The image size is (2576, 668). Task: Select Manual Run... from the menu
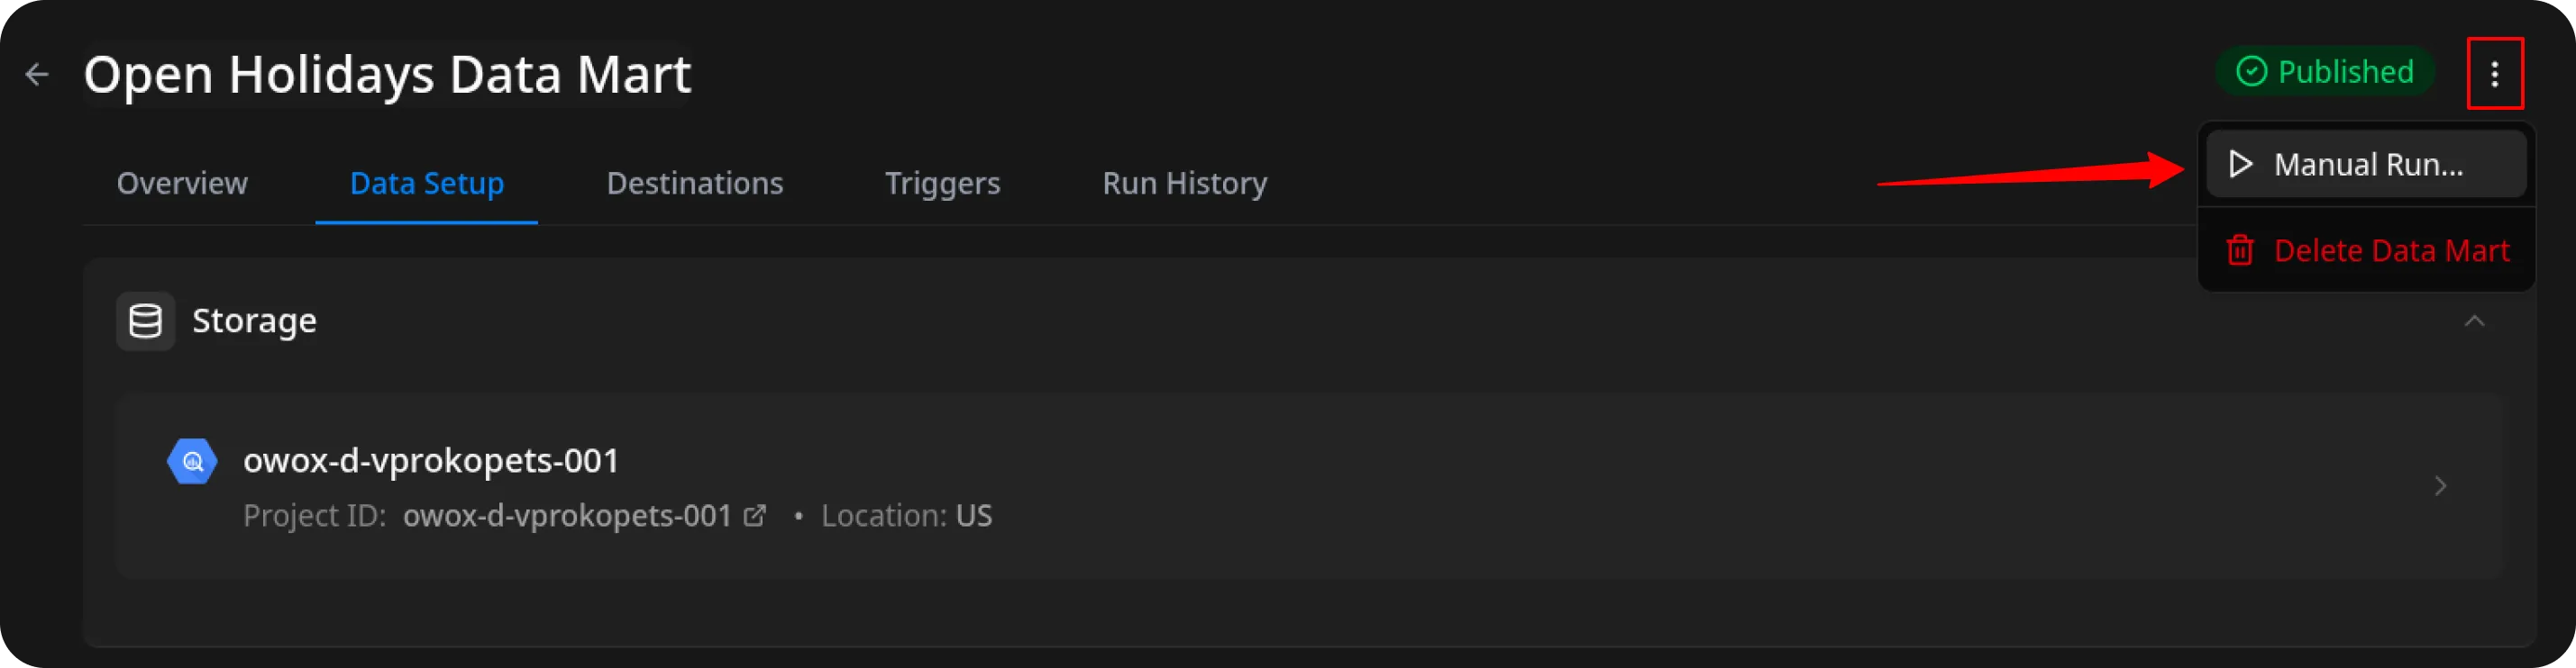click(2366, 165)
